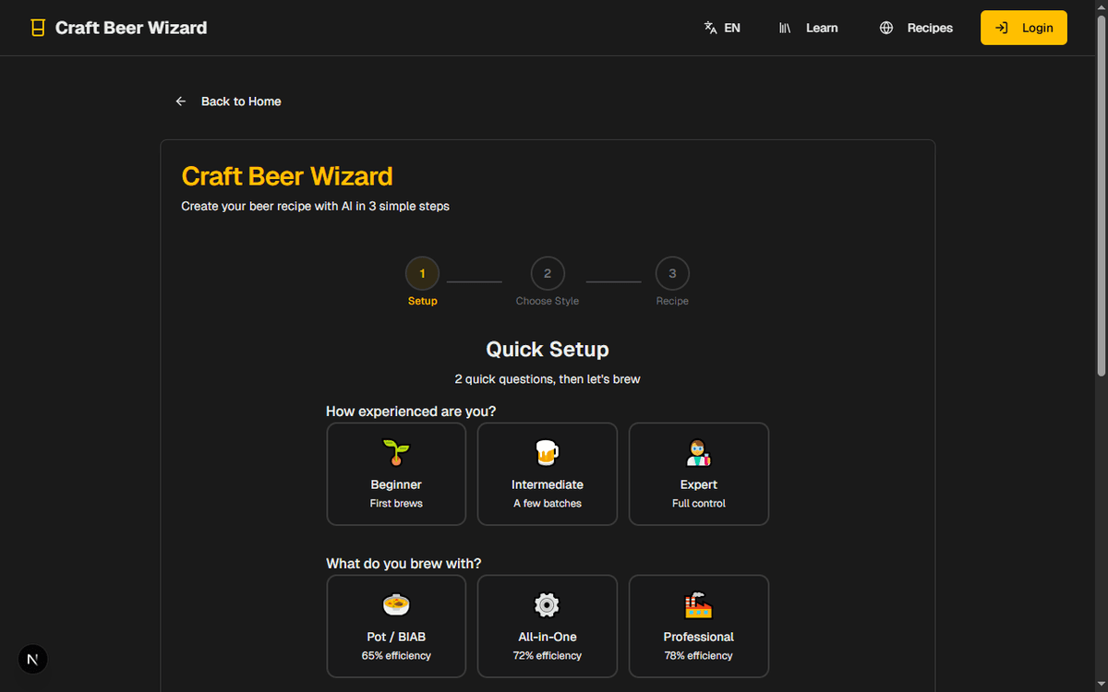Open the Craft Beer Wizard home link
The width and height of the screenshot is (1108, 692).
click(x=119, y=28)
